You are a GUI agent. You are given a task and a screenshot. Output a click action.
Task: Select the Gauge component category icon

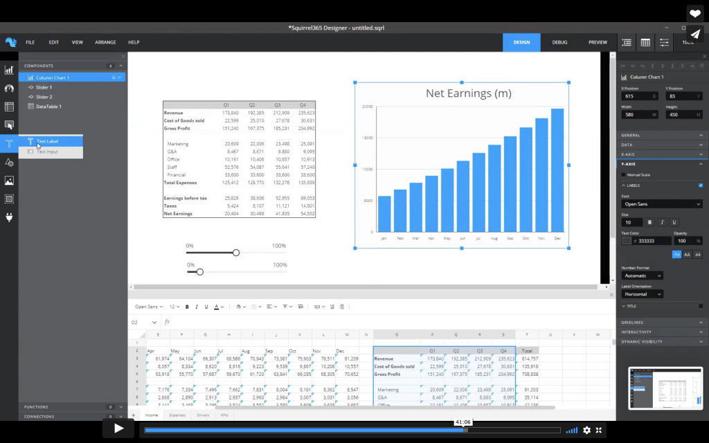click(10, 89)
